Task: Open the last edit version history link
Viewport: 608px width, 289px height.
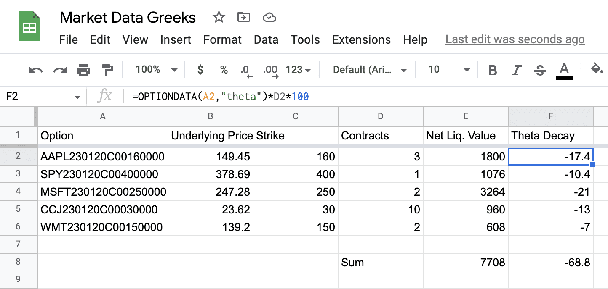Action: point(515,39)
